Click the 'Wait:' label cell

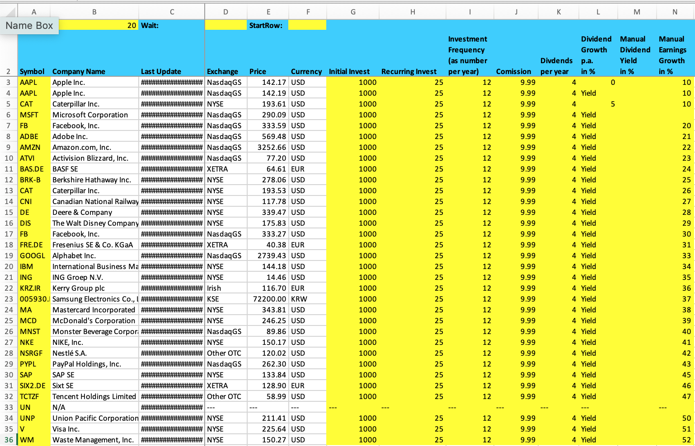pyautogui.click(x=172, y=25)
